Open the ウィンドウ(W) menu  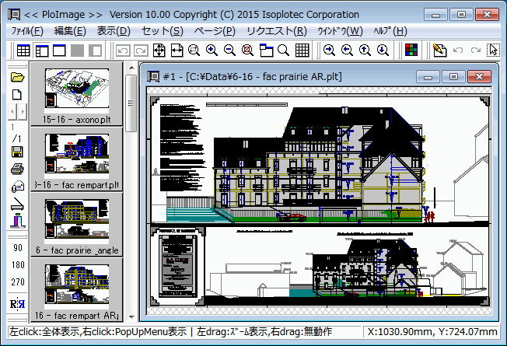coord(340,31)
